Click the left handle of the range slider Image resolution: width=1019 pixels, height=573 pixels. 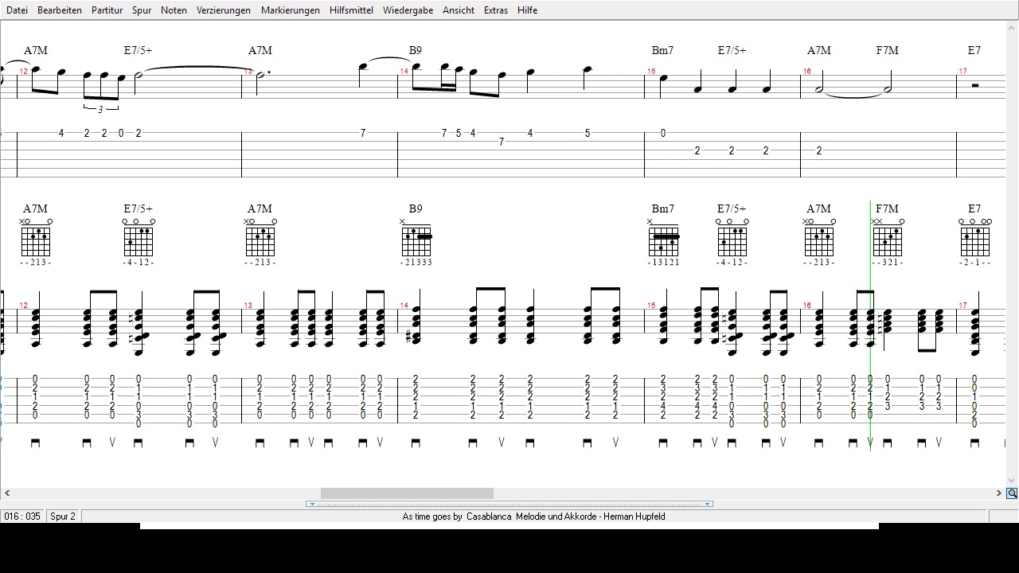[312, 504]
